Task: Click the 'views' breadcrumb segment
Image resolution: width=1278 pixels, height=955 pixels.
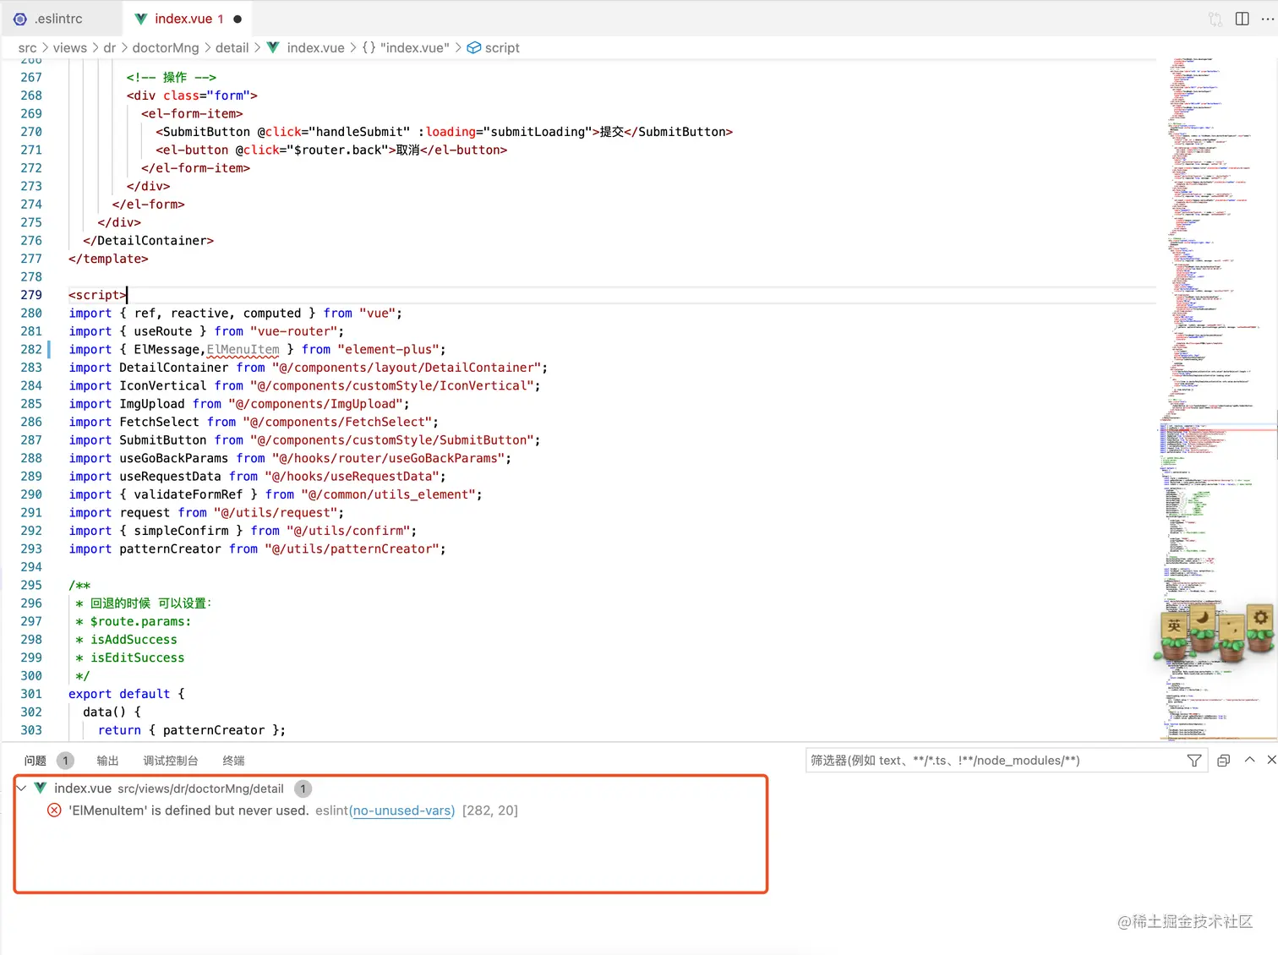Action: [x=70, y=48]
